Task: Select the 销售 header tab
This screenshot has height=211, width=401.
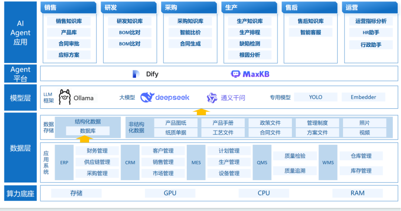Action: tap(68, 8)
